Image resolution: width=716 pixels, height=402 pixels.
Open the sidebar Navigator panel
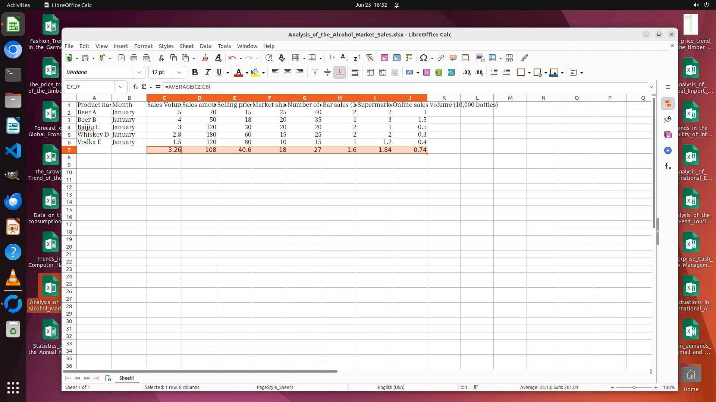668,150
